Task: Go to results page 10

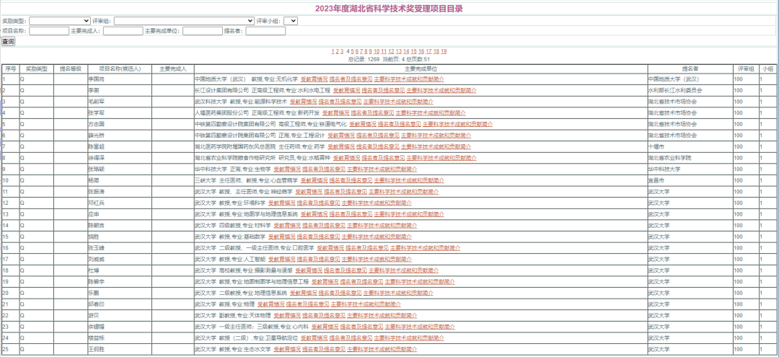Action: pyautogui.click(x=377, y=51)
